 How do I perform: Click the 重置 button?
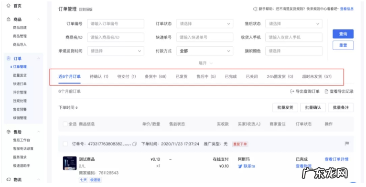click(343, 45)
